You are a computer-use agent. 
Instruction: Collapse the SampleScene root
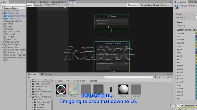[1, 8]
